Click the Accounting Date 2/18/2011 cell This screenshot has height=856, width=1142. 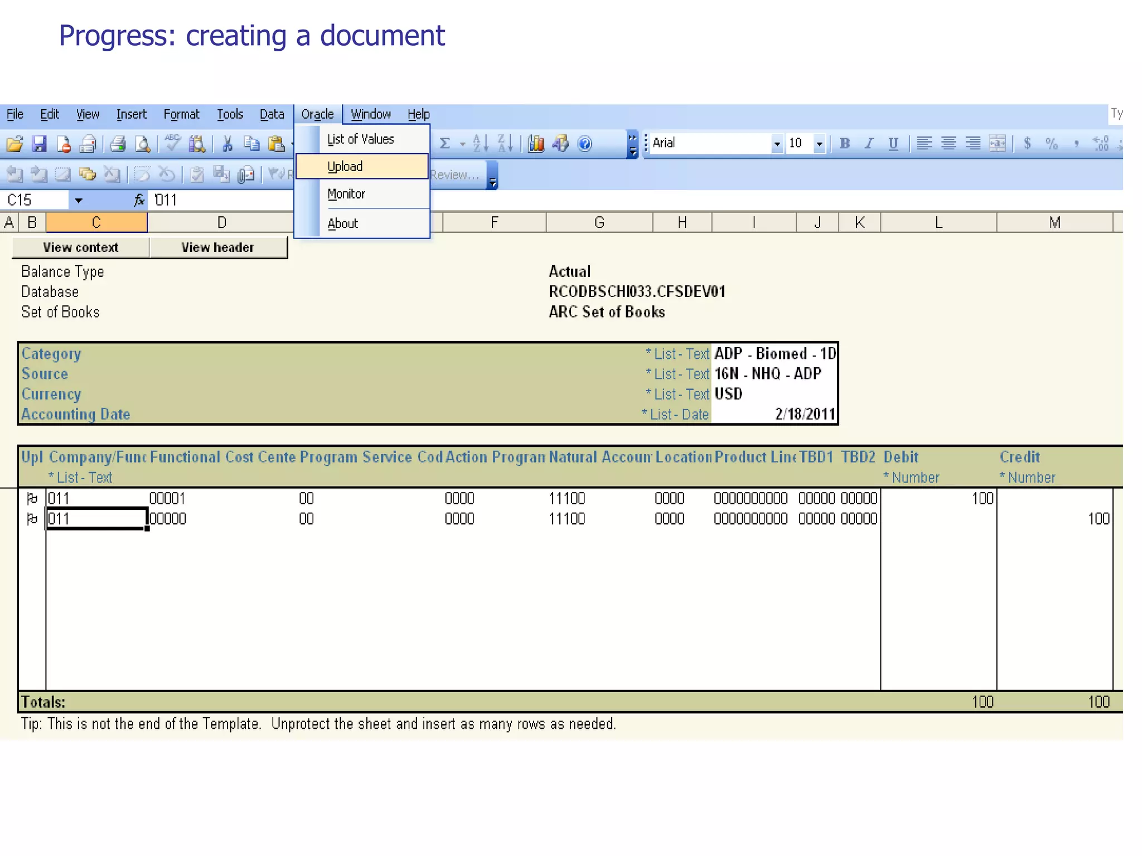[775, 414]
